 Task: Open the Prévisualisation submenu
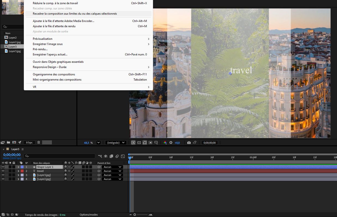coord(42,39)
